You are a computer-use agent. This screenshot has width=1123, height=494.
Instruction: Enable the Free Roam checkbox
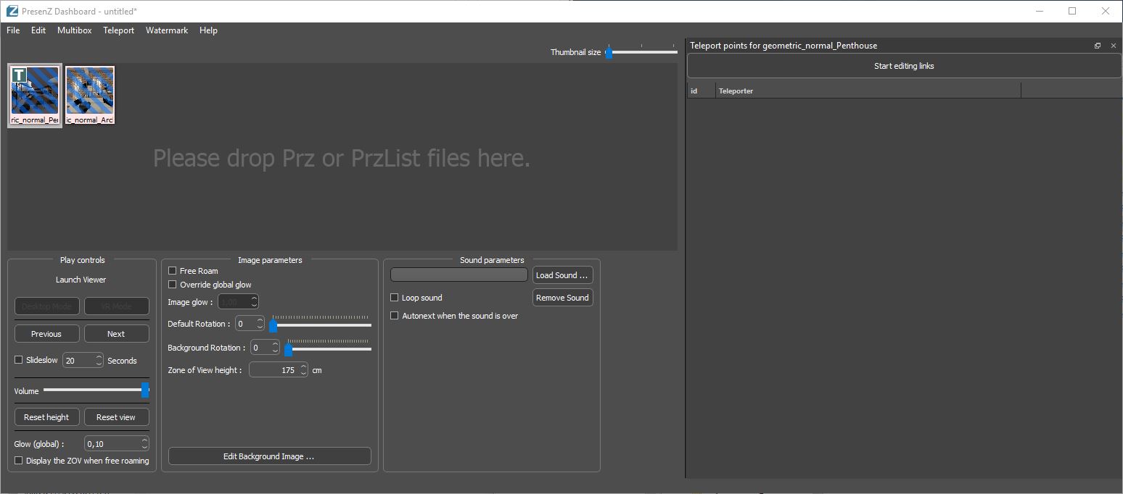click(173, 271)
